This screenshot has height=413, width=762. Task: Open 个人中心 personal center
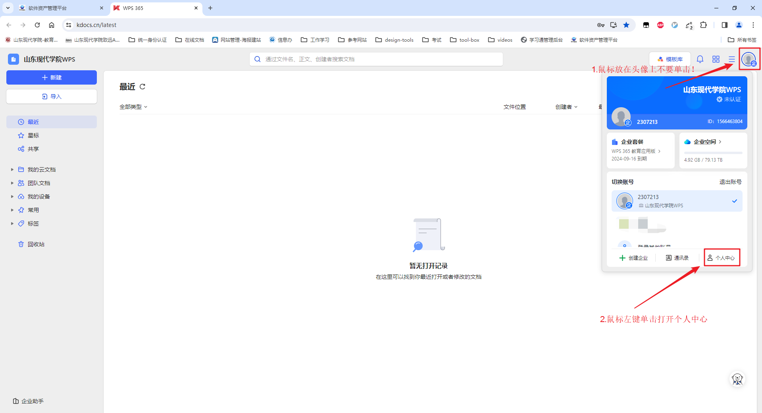[722, 258]
